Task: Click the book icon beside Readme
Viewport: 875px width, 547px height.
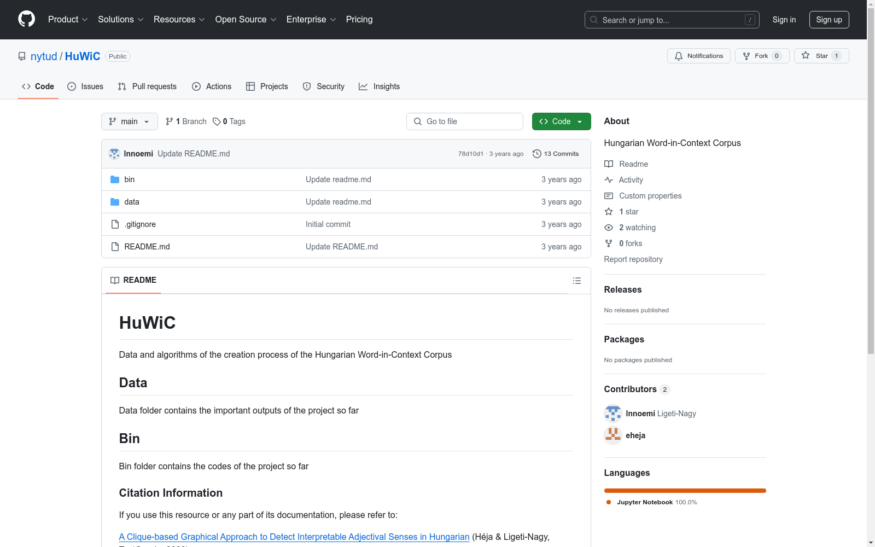Action: (609, 164)
